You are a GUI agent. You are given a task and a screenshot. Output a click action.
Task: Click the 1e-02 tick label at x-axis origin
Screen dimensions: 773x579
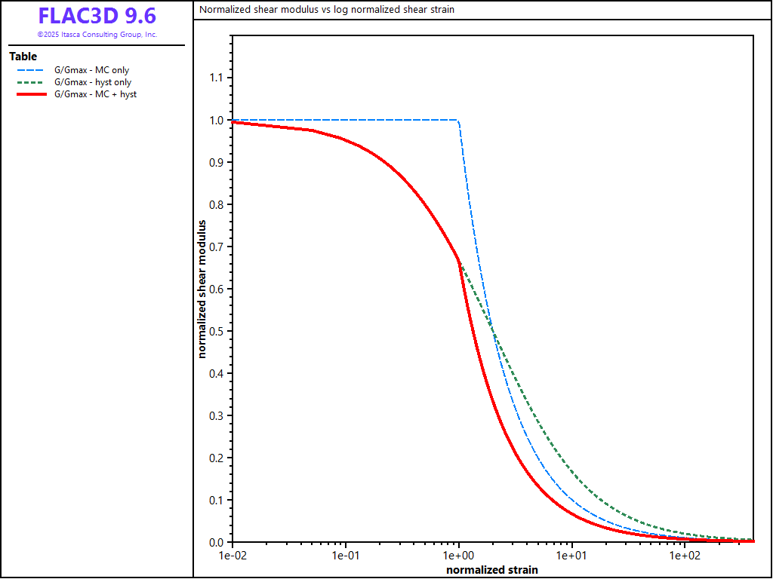233,556
